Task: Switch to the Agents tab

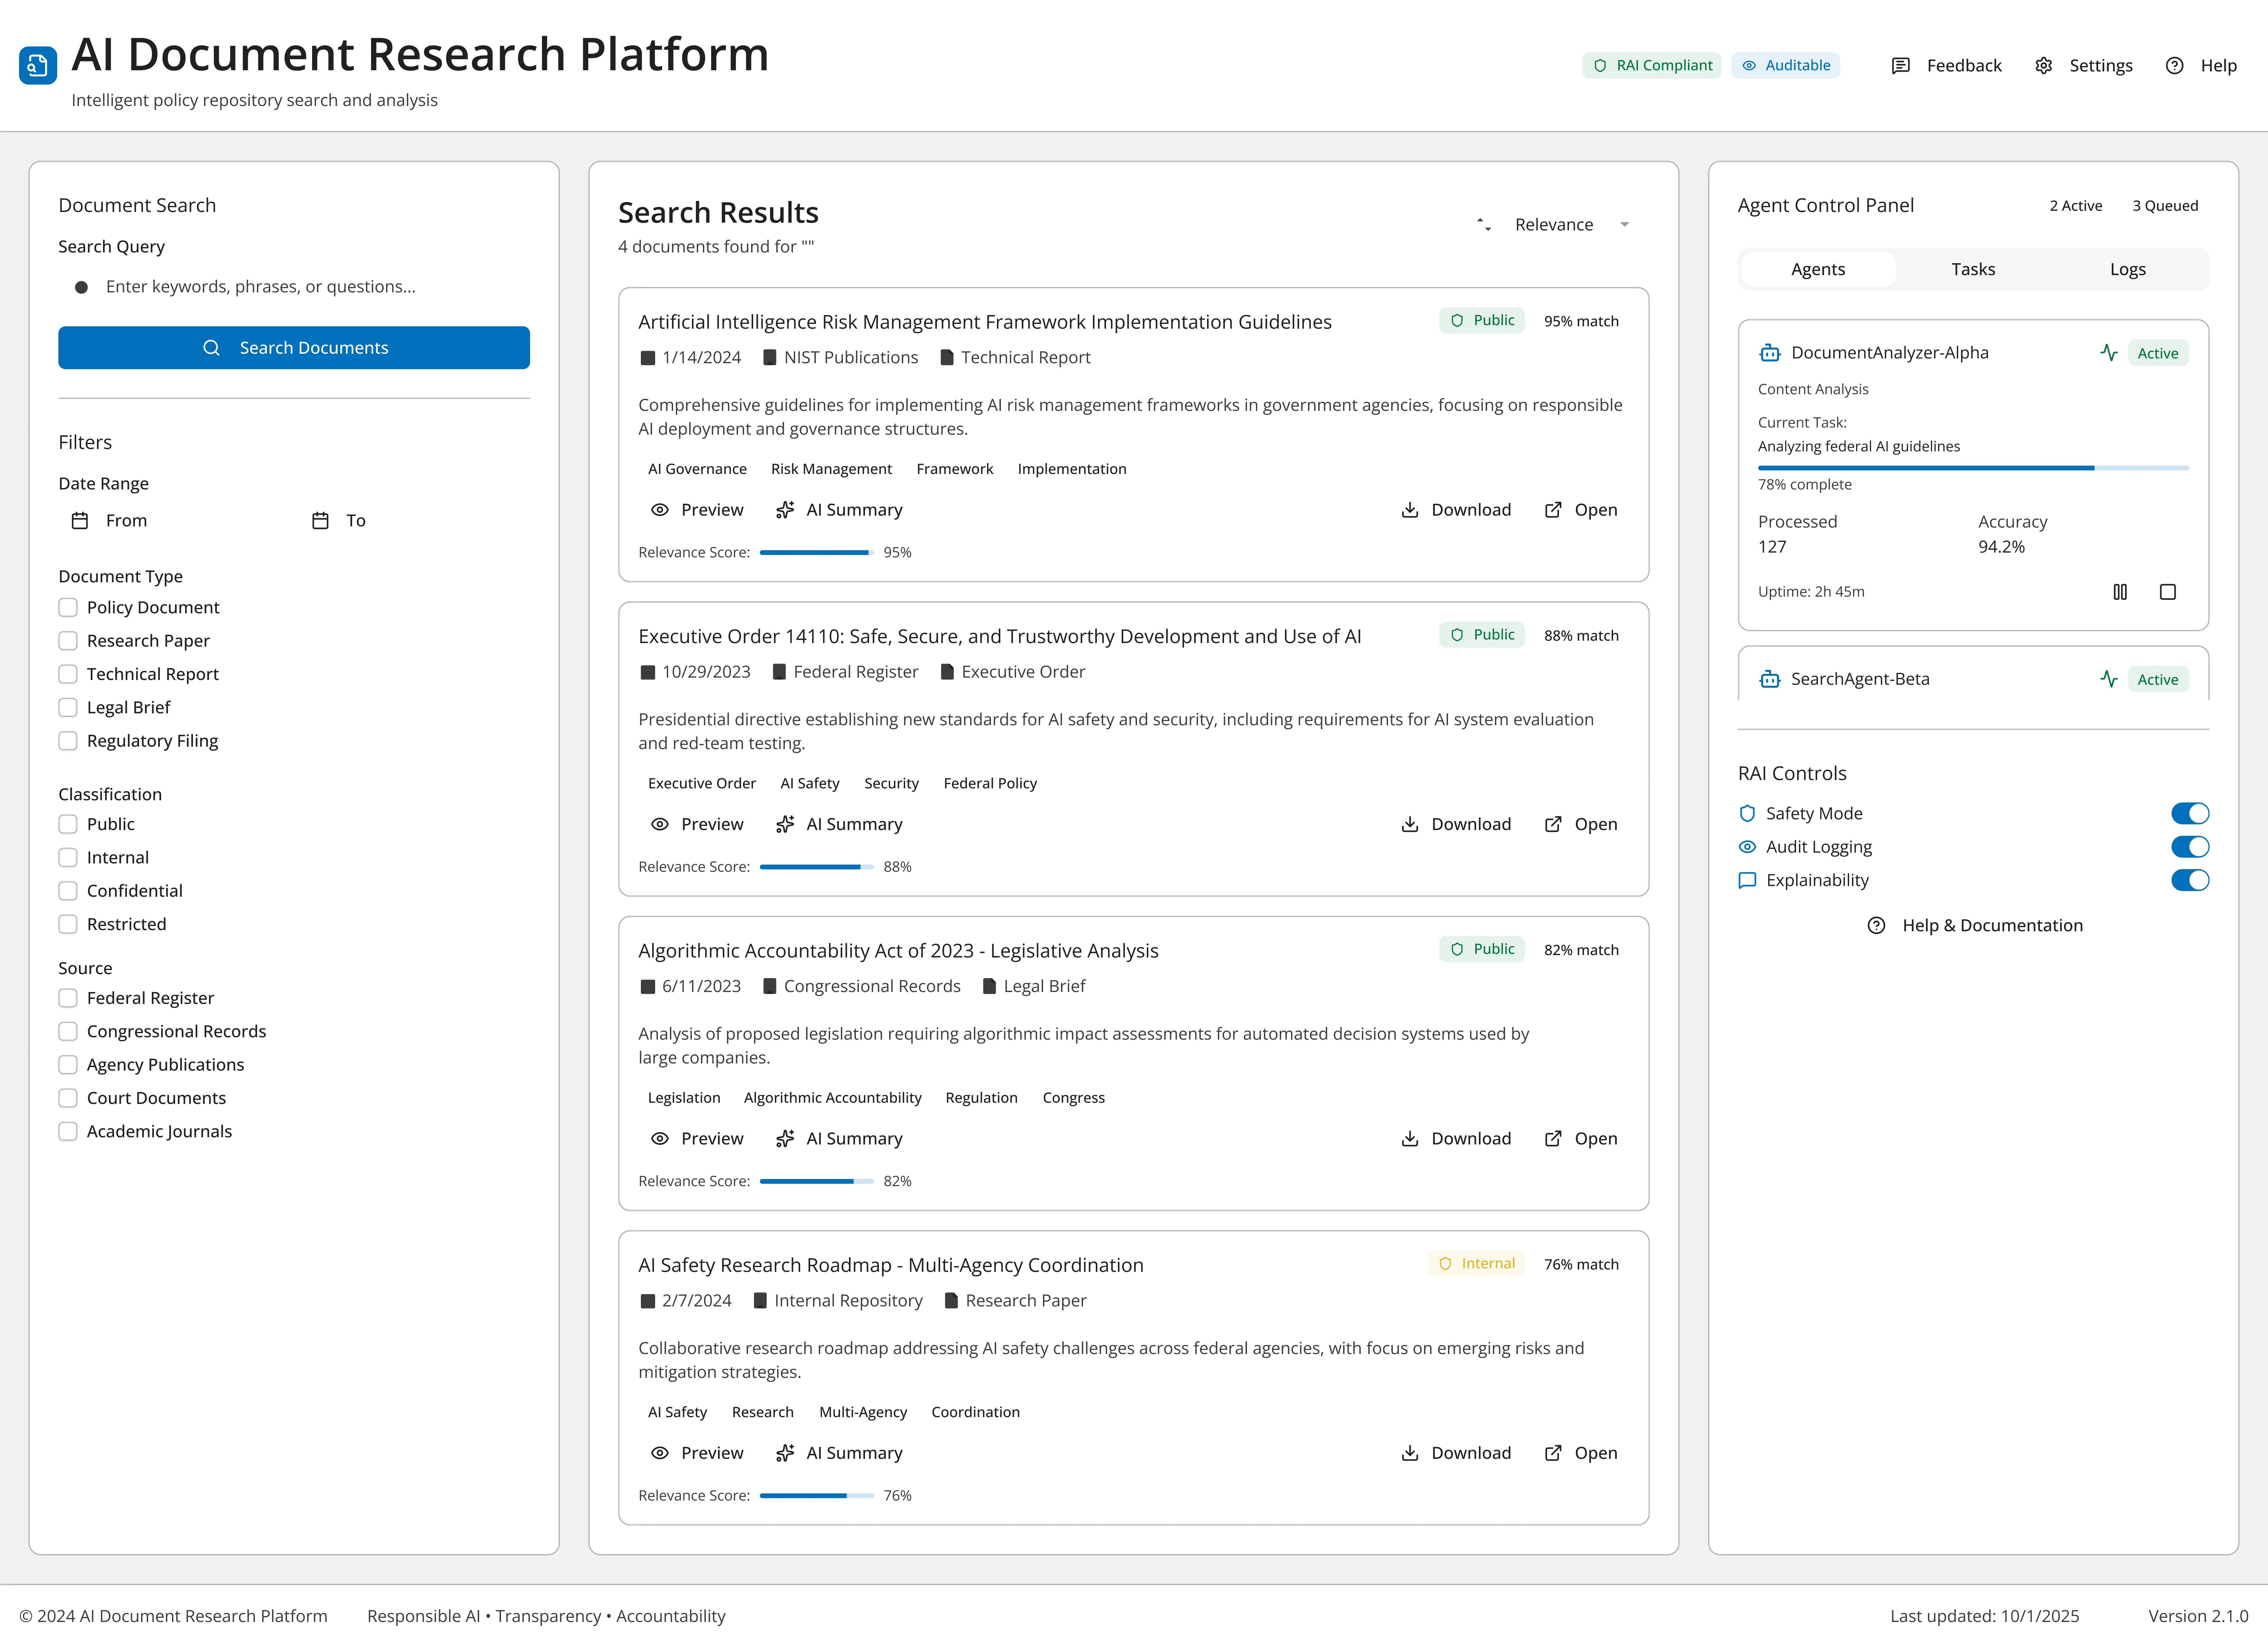Action: [1818, 269]
